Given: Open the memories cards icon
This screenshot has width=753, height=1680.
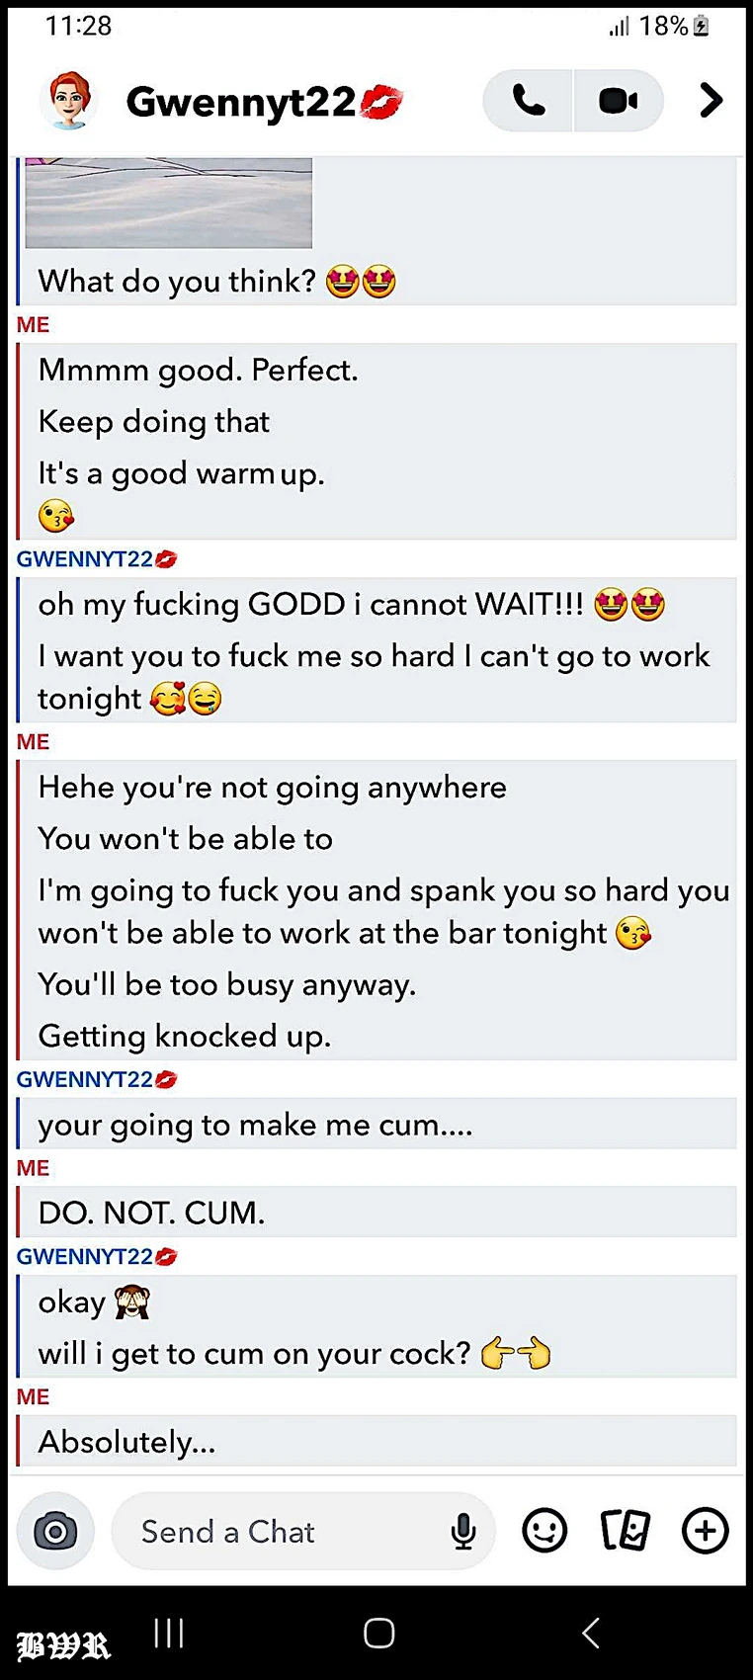Looking at the screenshot, I should click(626, 1531).
